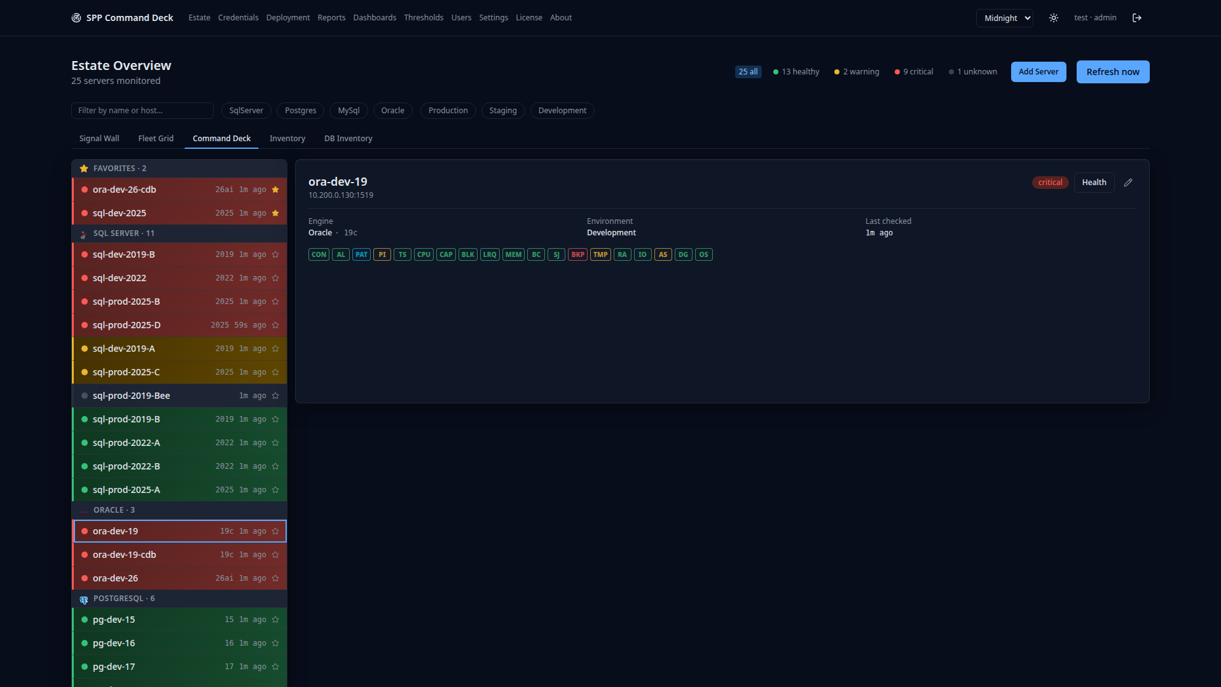Click the MEM check badge

point(513,254)
